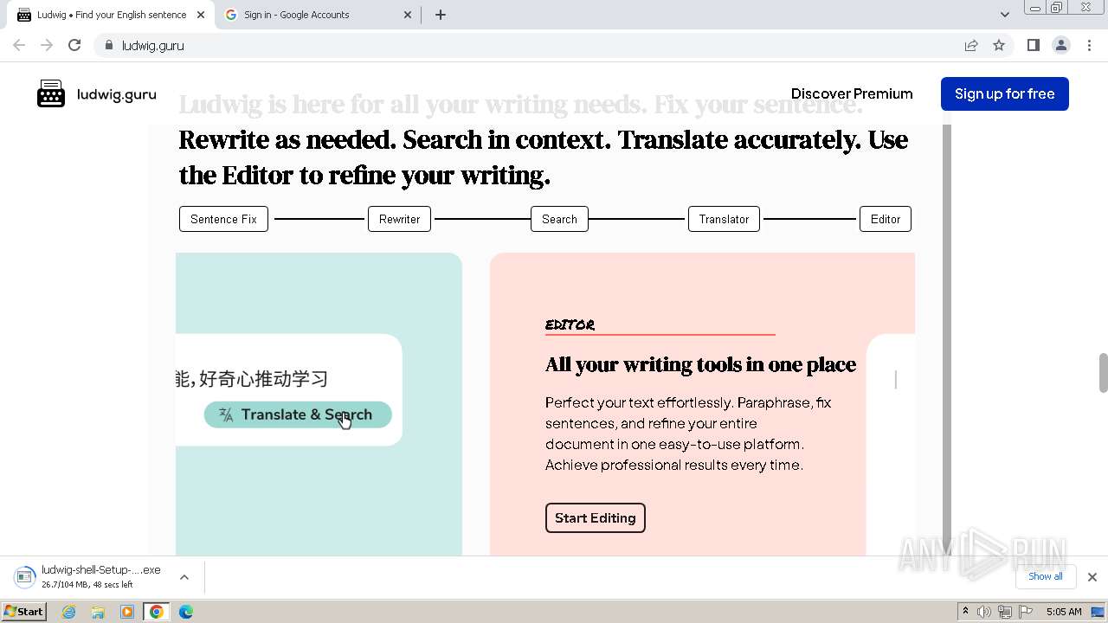Click the 5:05 AM system clock
The height and width of the screenshot is (623, 1108).
[1064, 612]
